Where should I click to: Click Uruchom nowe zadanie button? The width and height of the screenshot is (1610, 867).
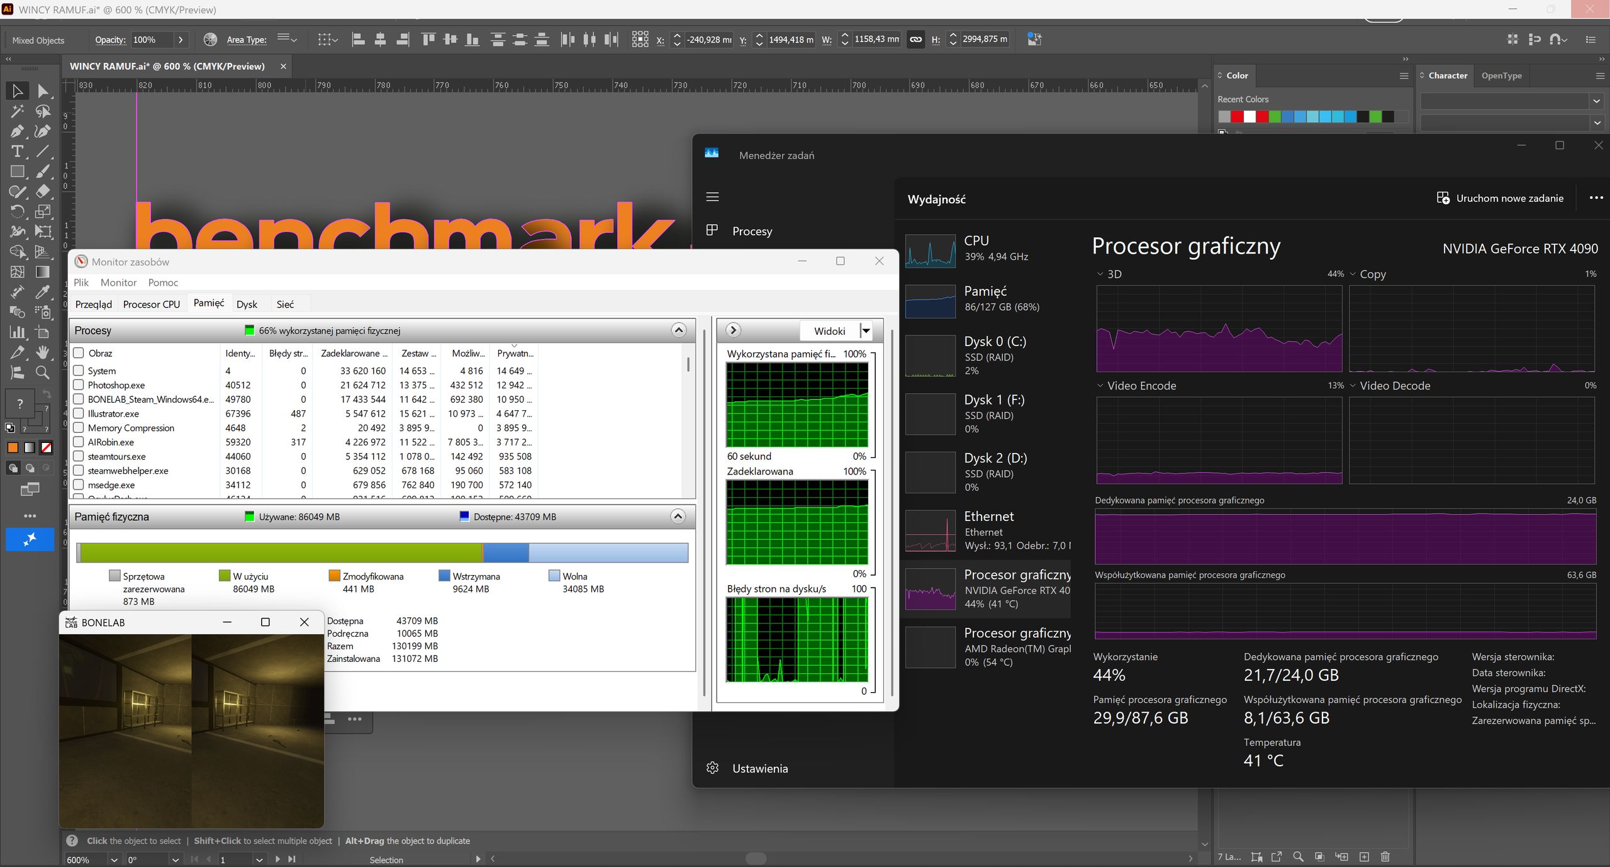[x=1500, y=198]
